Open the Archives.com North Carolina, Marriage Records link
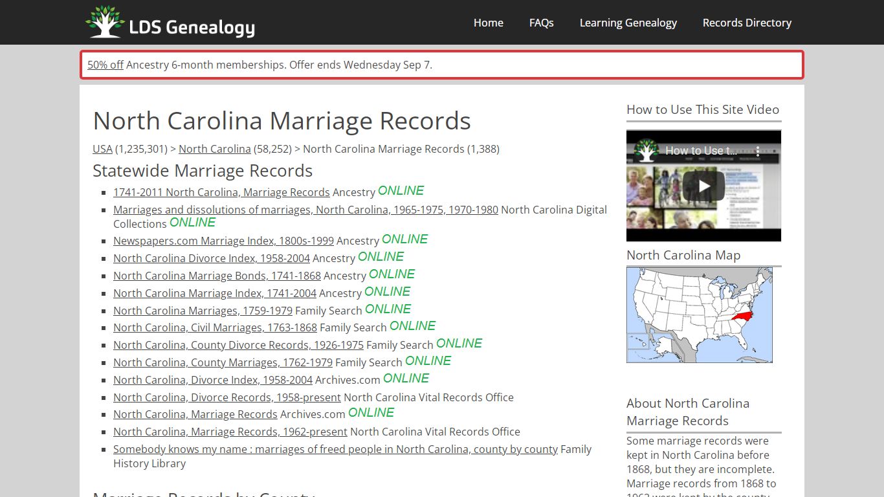Image resolution: width=884 pixels, height=497 pixels. 195,414
